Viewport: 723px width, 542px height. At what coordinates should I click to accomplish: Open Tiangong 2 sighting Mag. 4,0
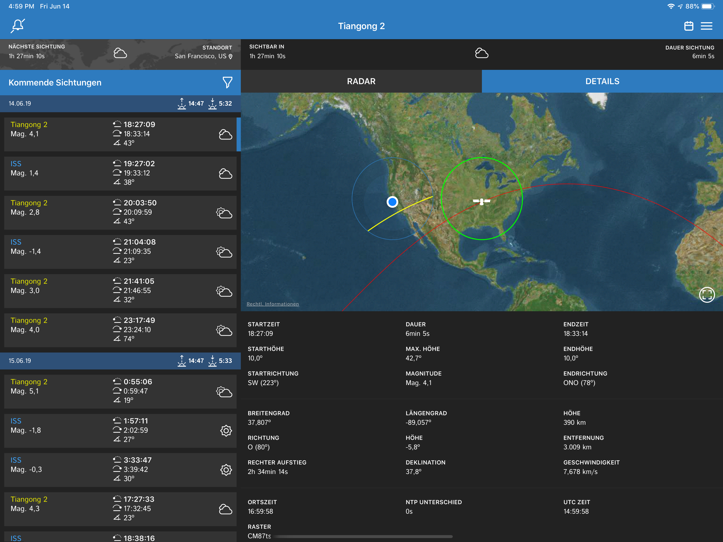(x=120, y=331)
